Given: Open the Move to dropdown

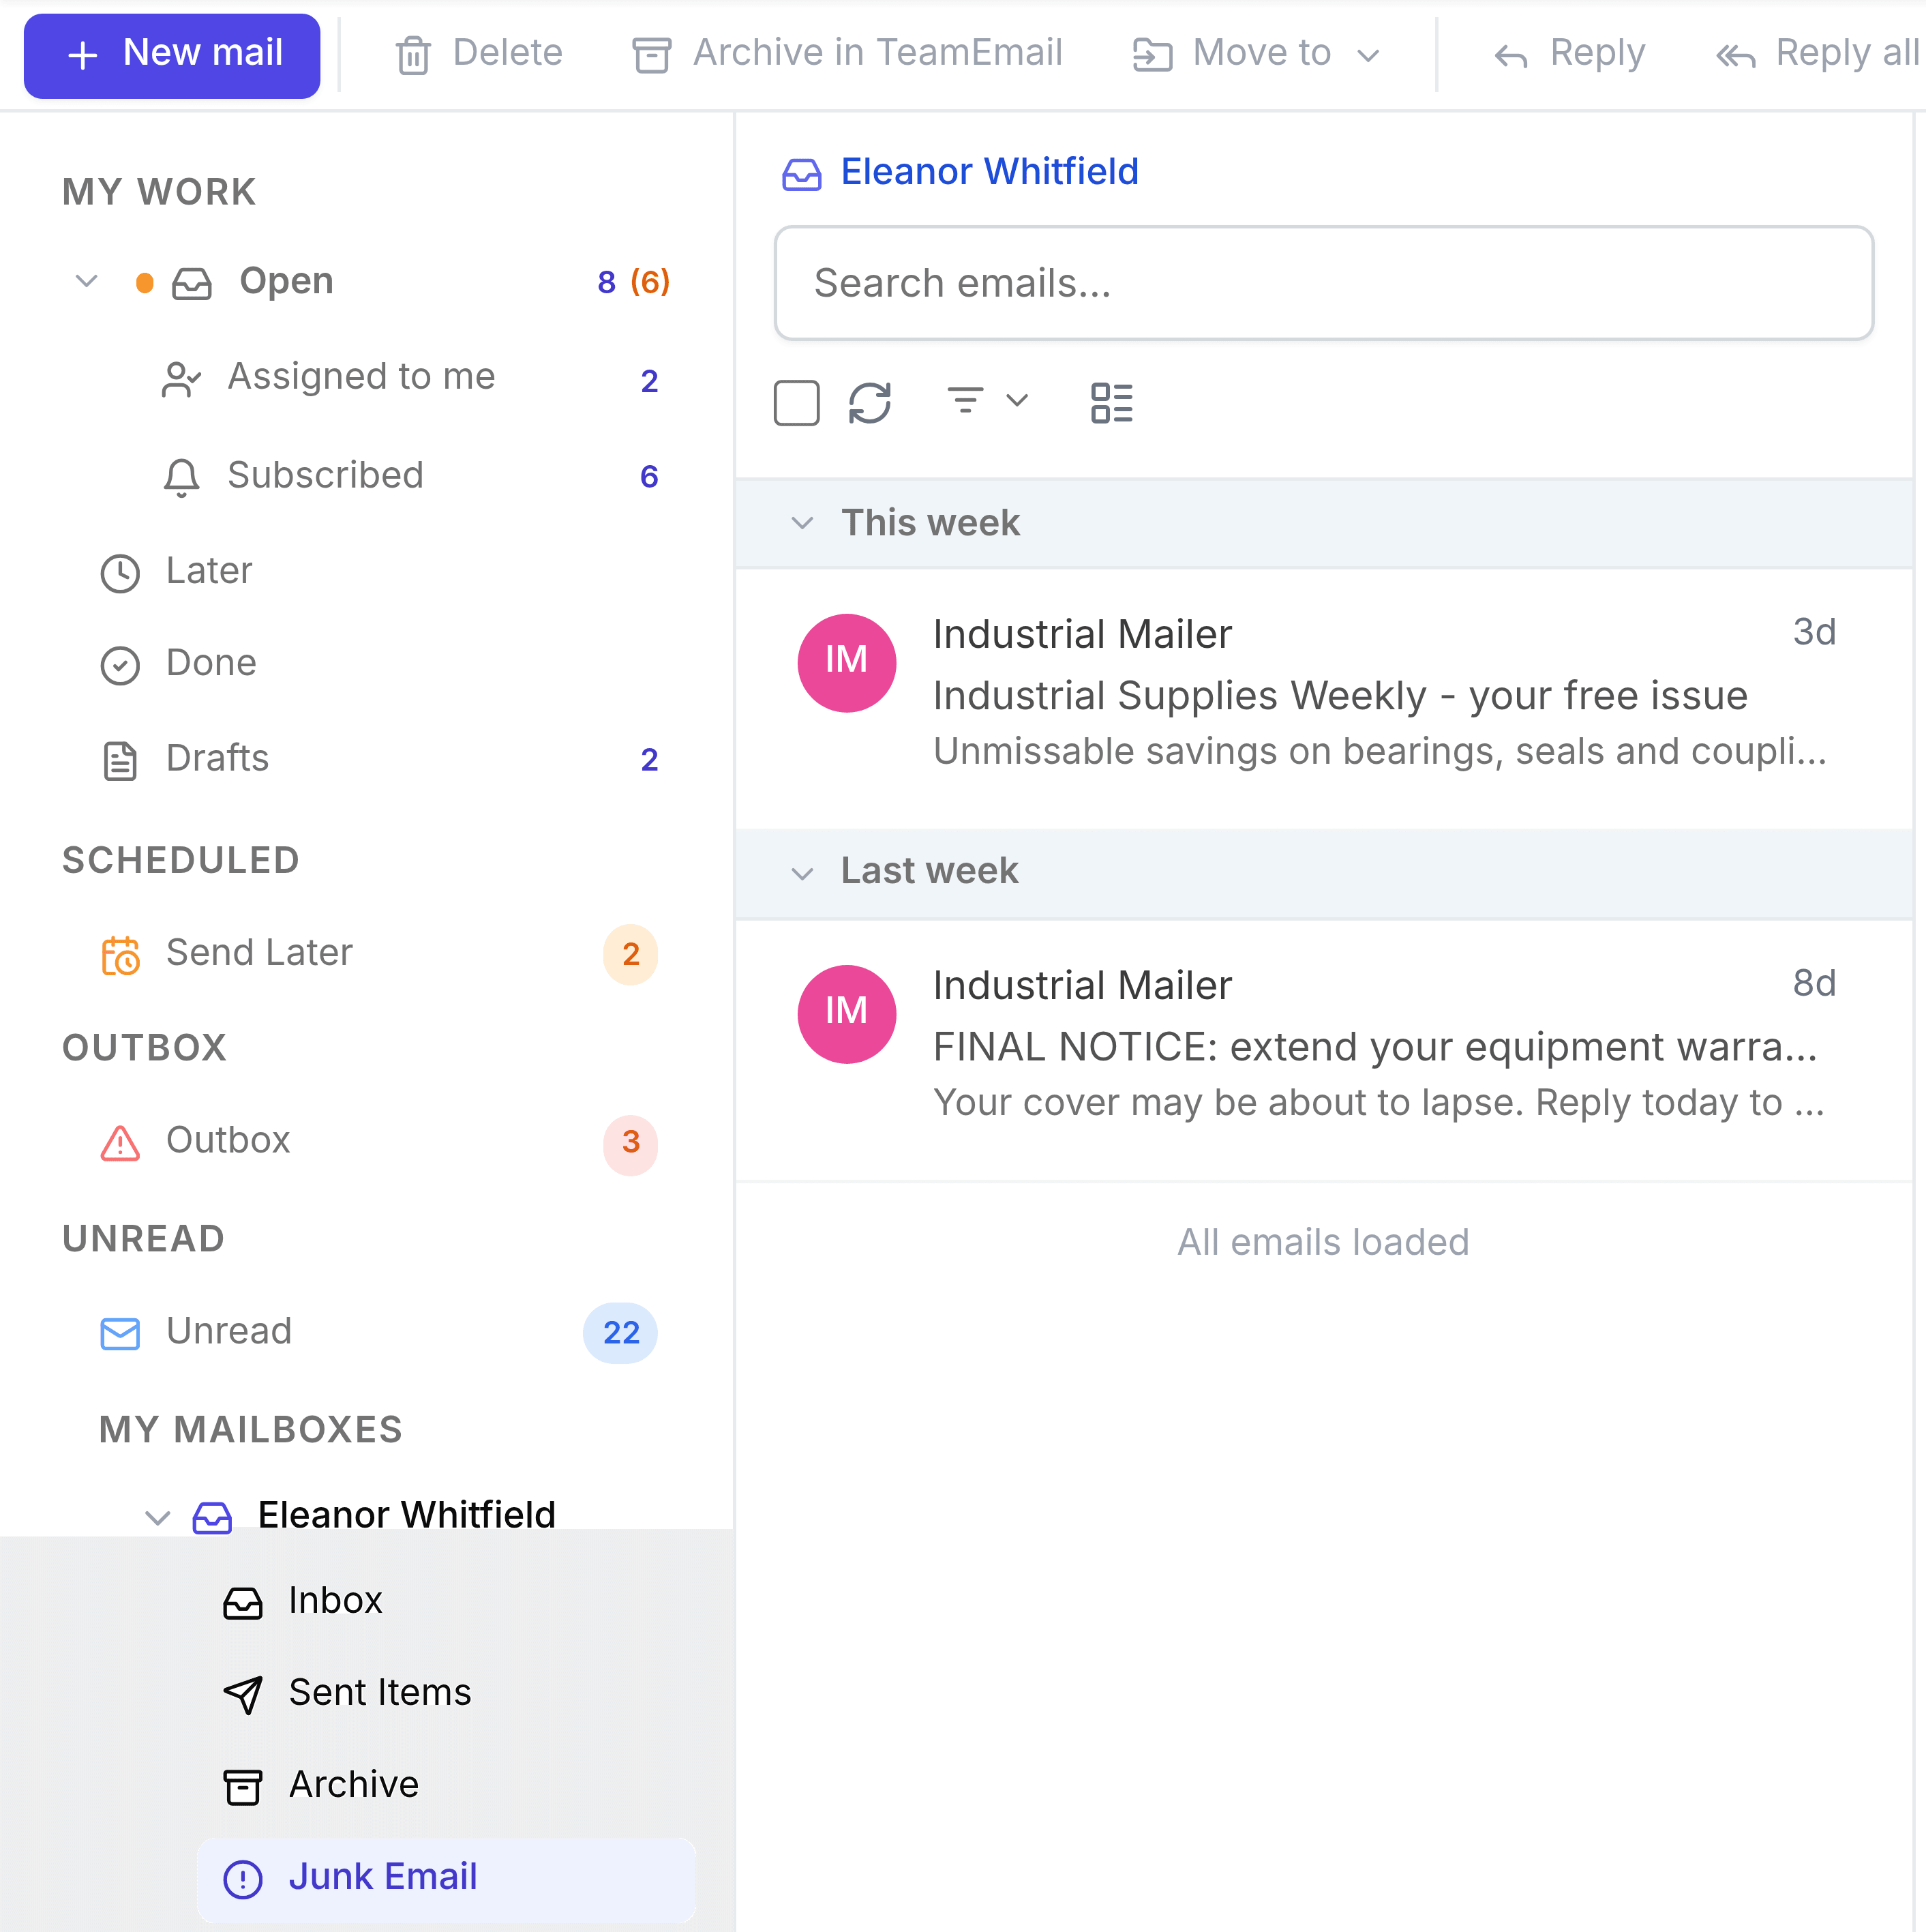Looking at the screenshot, I should [x=1257, y=54].
